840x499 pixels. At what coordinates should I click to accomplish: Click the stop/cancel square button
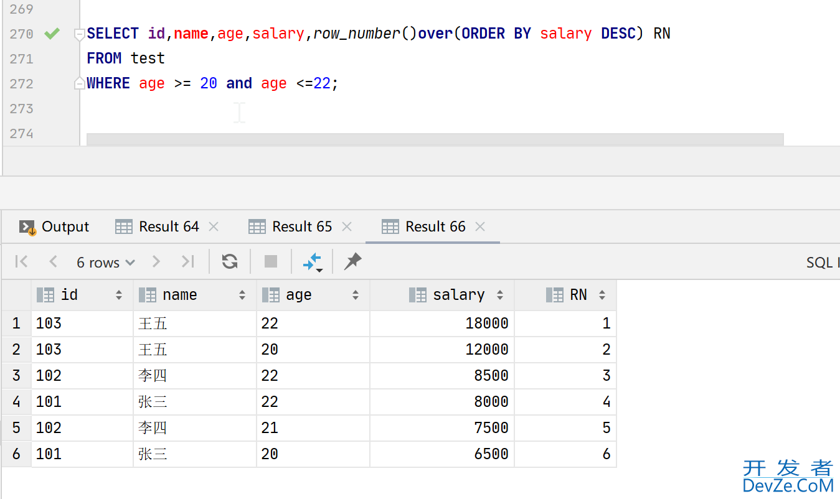pyautogui.click(x=271, y=261)
